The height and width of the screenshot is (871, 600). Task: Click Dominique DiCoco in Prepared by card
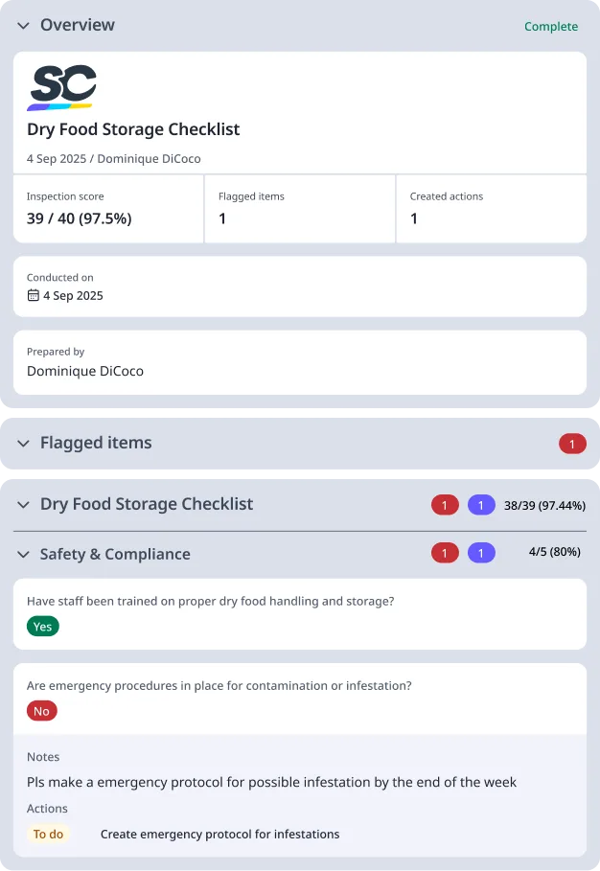(x=83, y=371)
